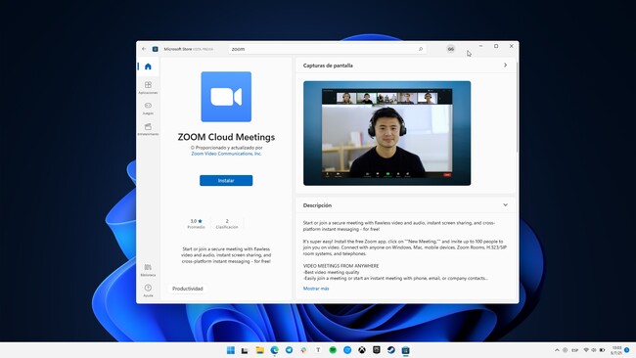636x358 pixels.
Task: Maximize the Microsoft Store window
Action: click(496, 46)
